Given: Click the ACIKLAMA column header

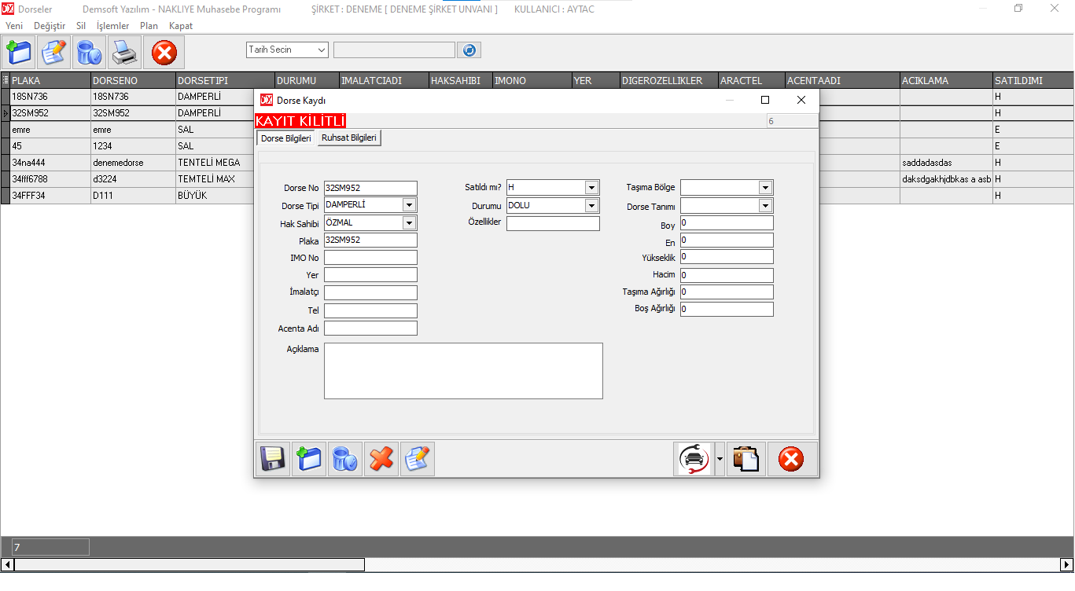Looking at the screenshot, I should click(946, 80).
